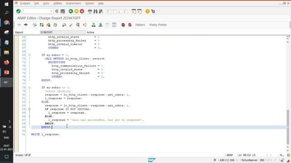The height and width of the screenshot is (163, 291).
Task: Click the Report name field ZCHATGPT
Action: 63,32
